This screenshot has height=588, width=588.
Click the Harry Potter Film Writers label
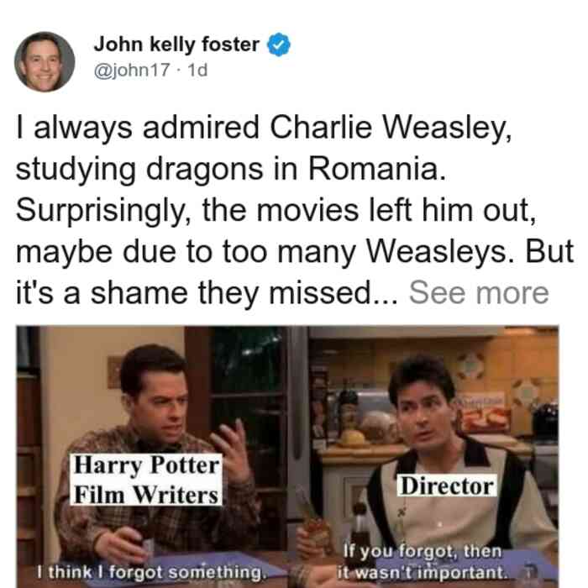pos(147,480)
